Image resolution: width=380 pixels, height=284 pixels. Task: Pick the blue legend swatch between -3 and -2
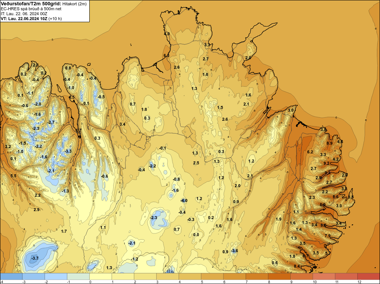pos(33,276)
